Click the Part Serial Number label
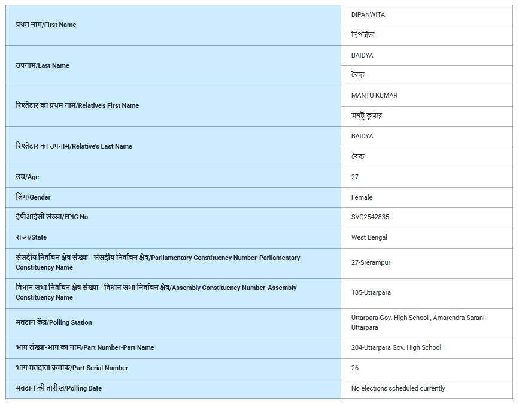The width and height of the screenshot is (519, 405). point(72,368)
